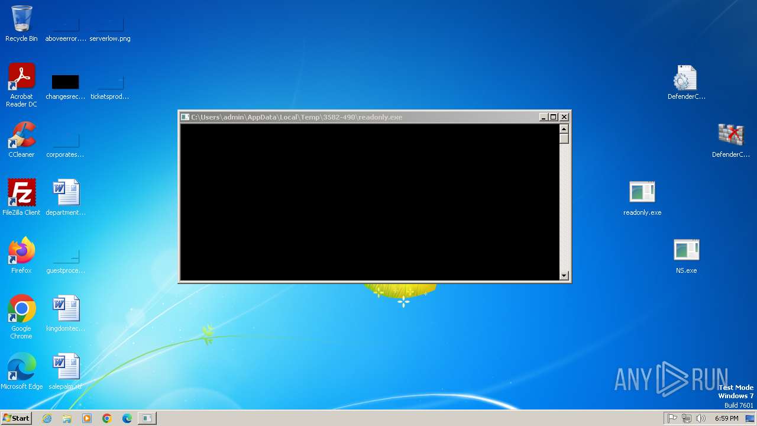Open Windows Media Player in taskbar
Screen dimensions: 757x426
(x=87, y=418)
